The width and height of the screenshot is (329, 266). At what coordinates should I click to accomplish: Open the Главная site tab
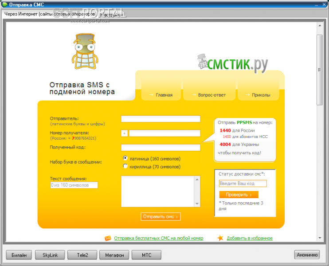click(161, 95)
